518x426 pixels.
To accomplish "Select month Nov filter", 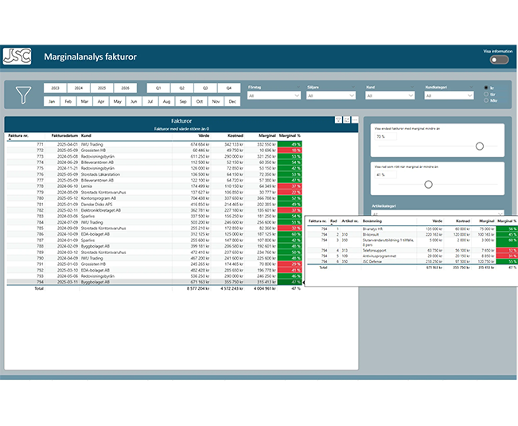I will point(216,101).
